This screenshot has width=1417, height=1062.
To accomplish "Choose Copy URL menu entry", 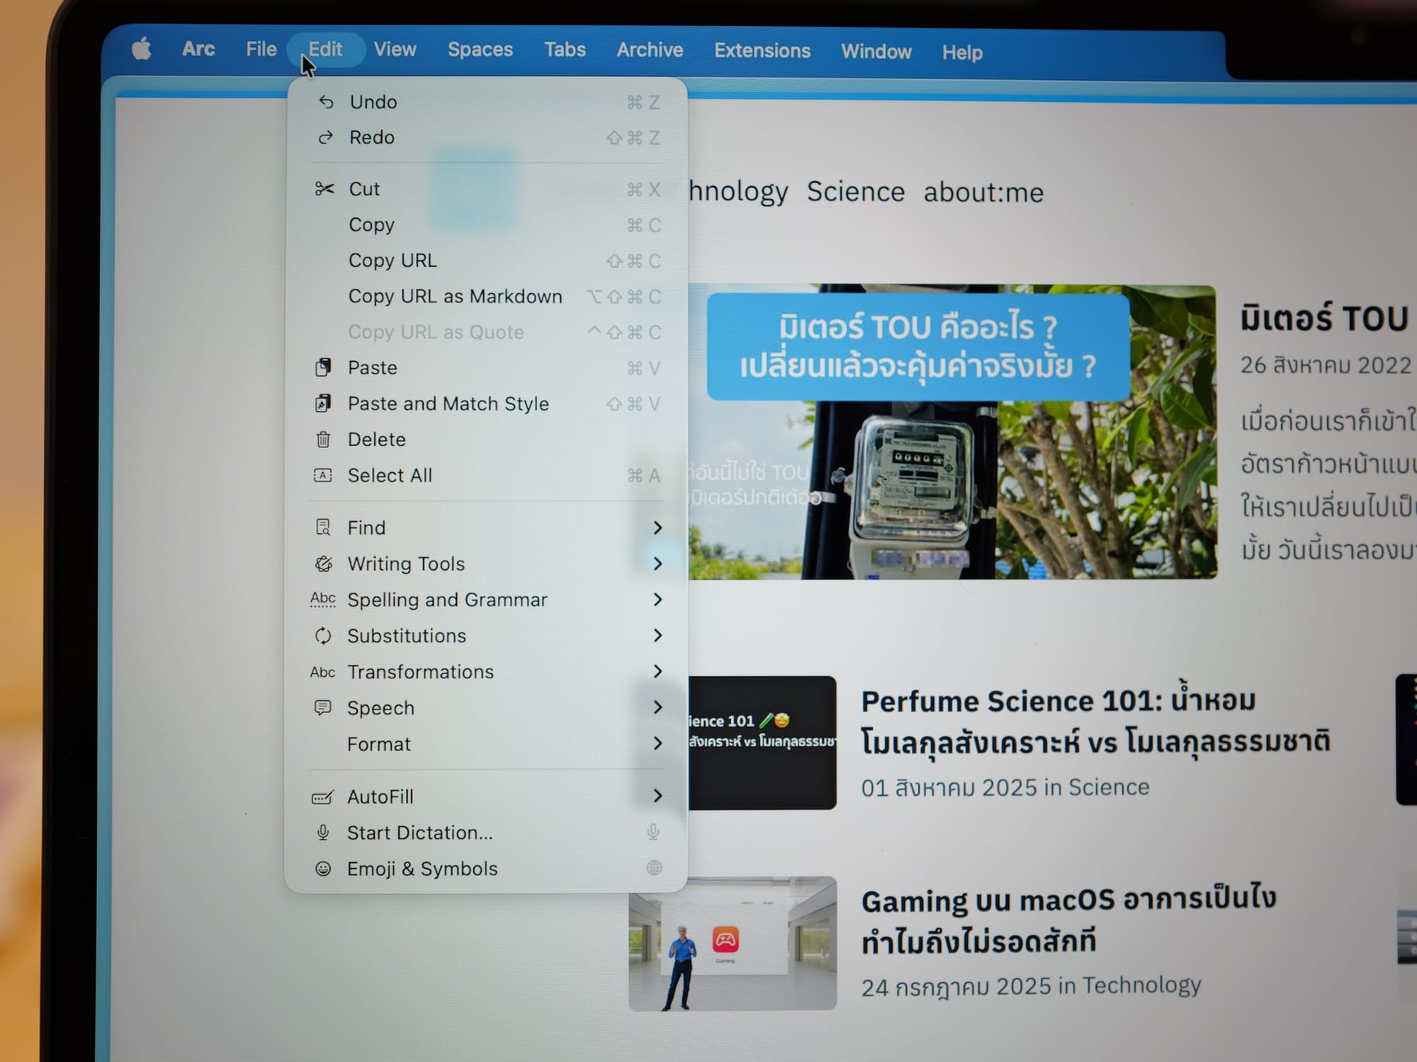I will [x=486, y=261].
